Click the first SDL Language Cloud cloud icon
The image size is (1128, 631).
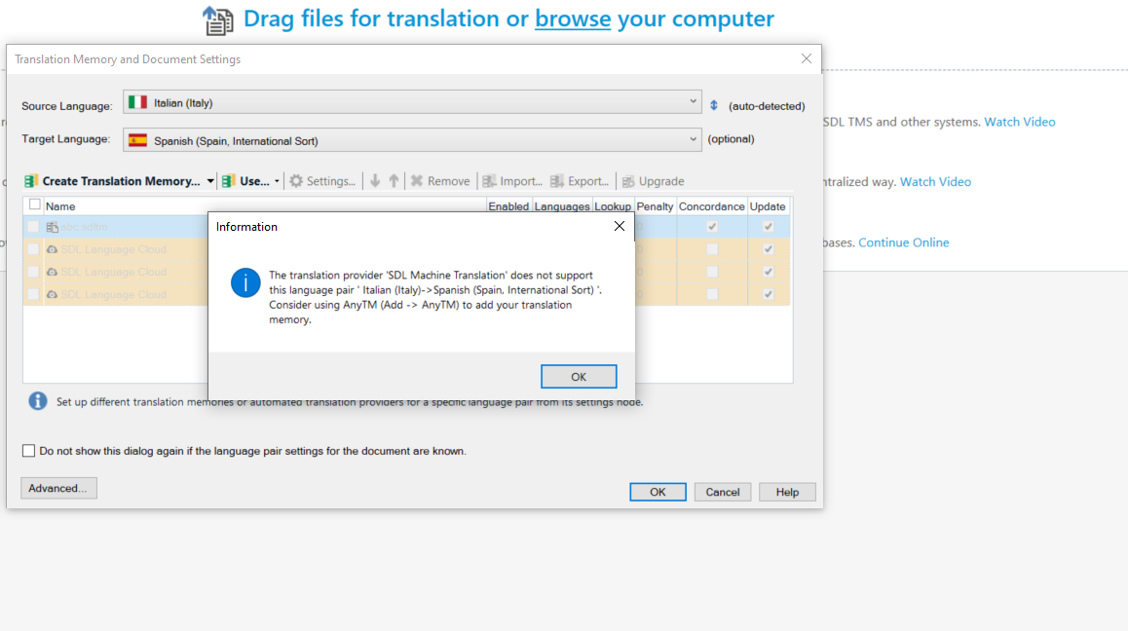coord(53,249)
